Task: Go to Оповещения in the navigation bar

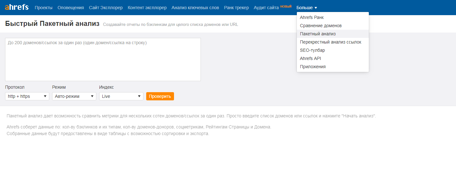Action: pyautogui.click(x=71, y=8)
